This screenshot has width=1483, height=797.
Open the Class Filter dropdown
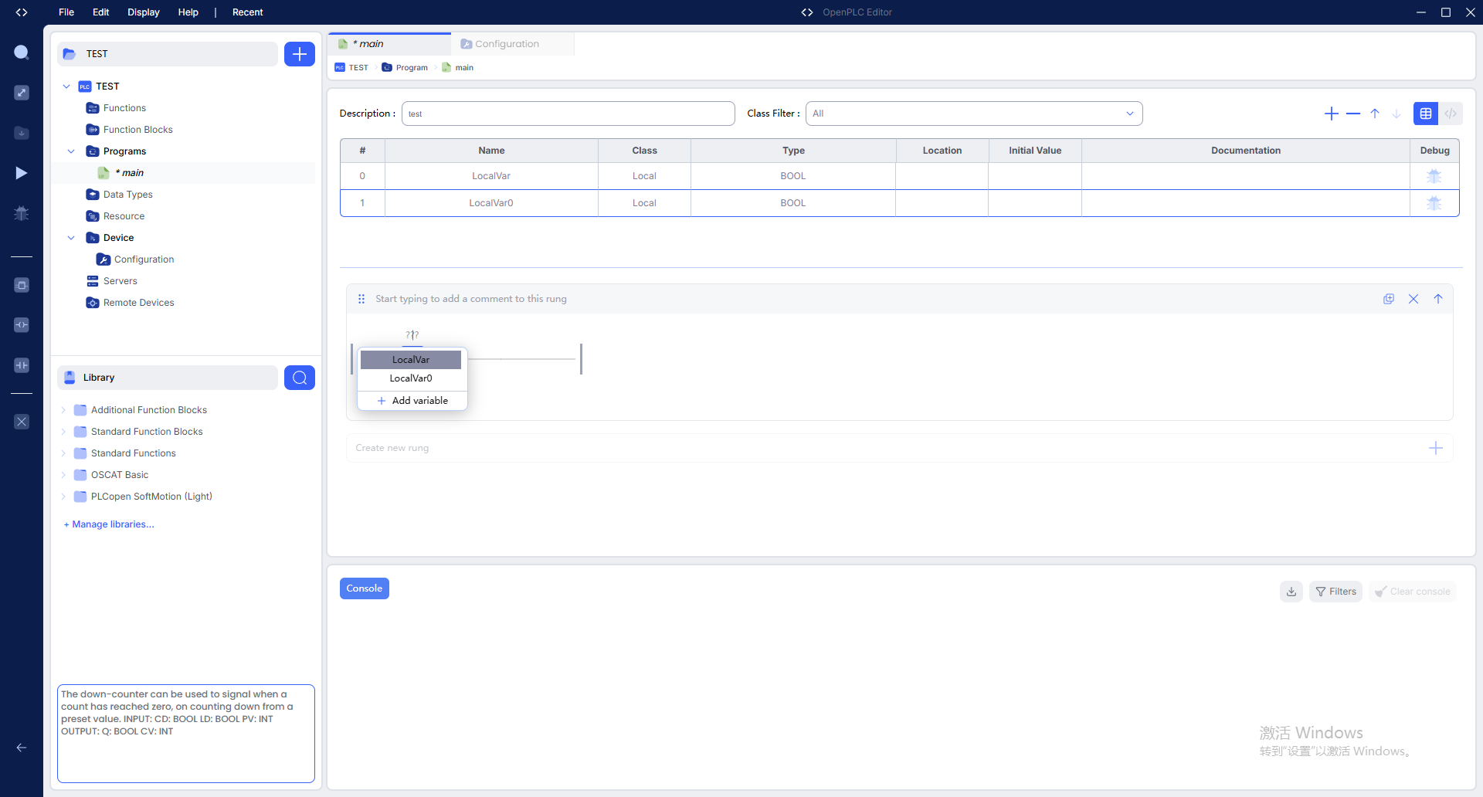pyautogui.click(x=974, y=114)
